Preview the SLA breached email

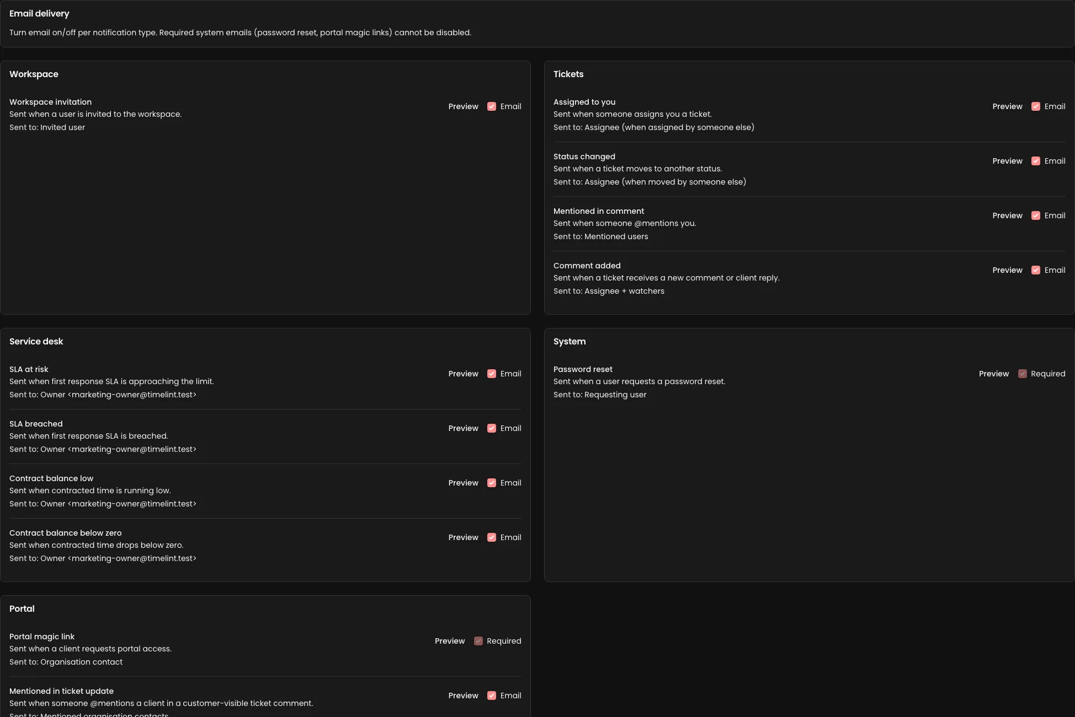[463, 428]
